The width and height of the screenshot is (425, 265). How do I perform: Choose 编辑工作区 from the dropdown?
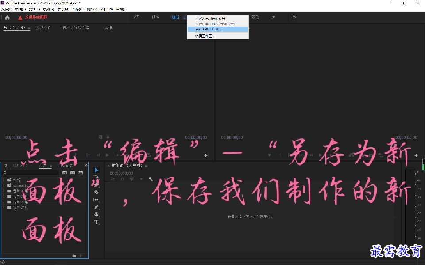coord(218,36)
